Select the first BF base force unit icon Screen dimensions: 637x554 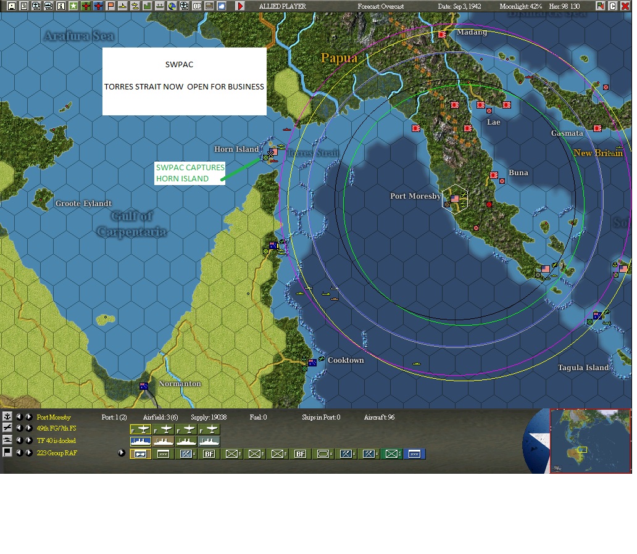(209, 453)
